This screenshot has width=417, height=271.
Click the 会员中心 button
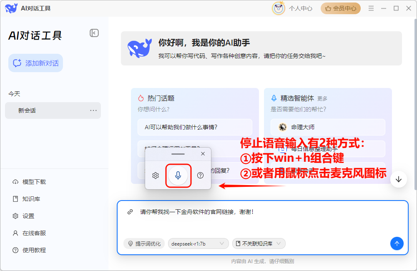(x=341, y=8)
